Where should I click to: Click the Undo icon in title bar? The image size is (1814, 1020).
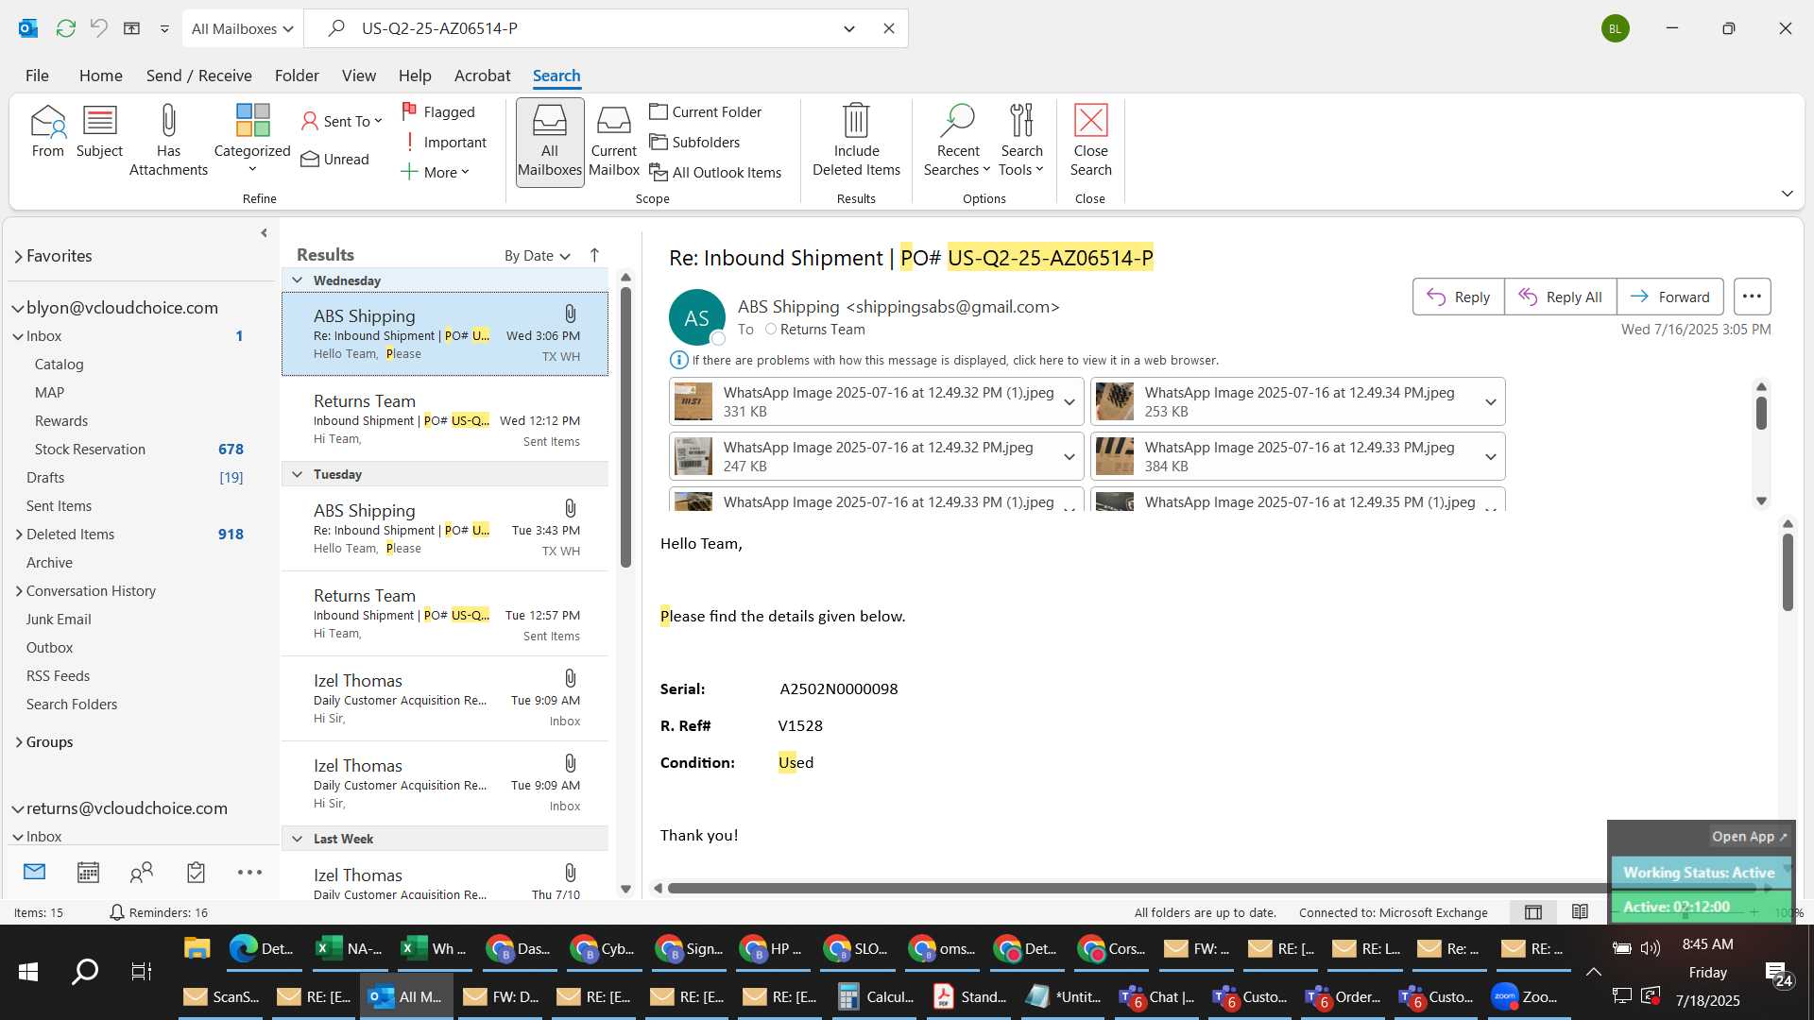[x=99, y=28]
